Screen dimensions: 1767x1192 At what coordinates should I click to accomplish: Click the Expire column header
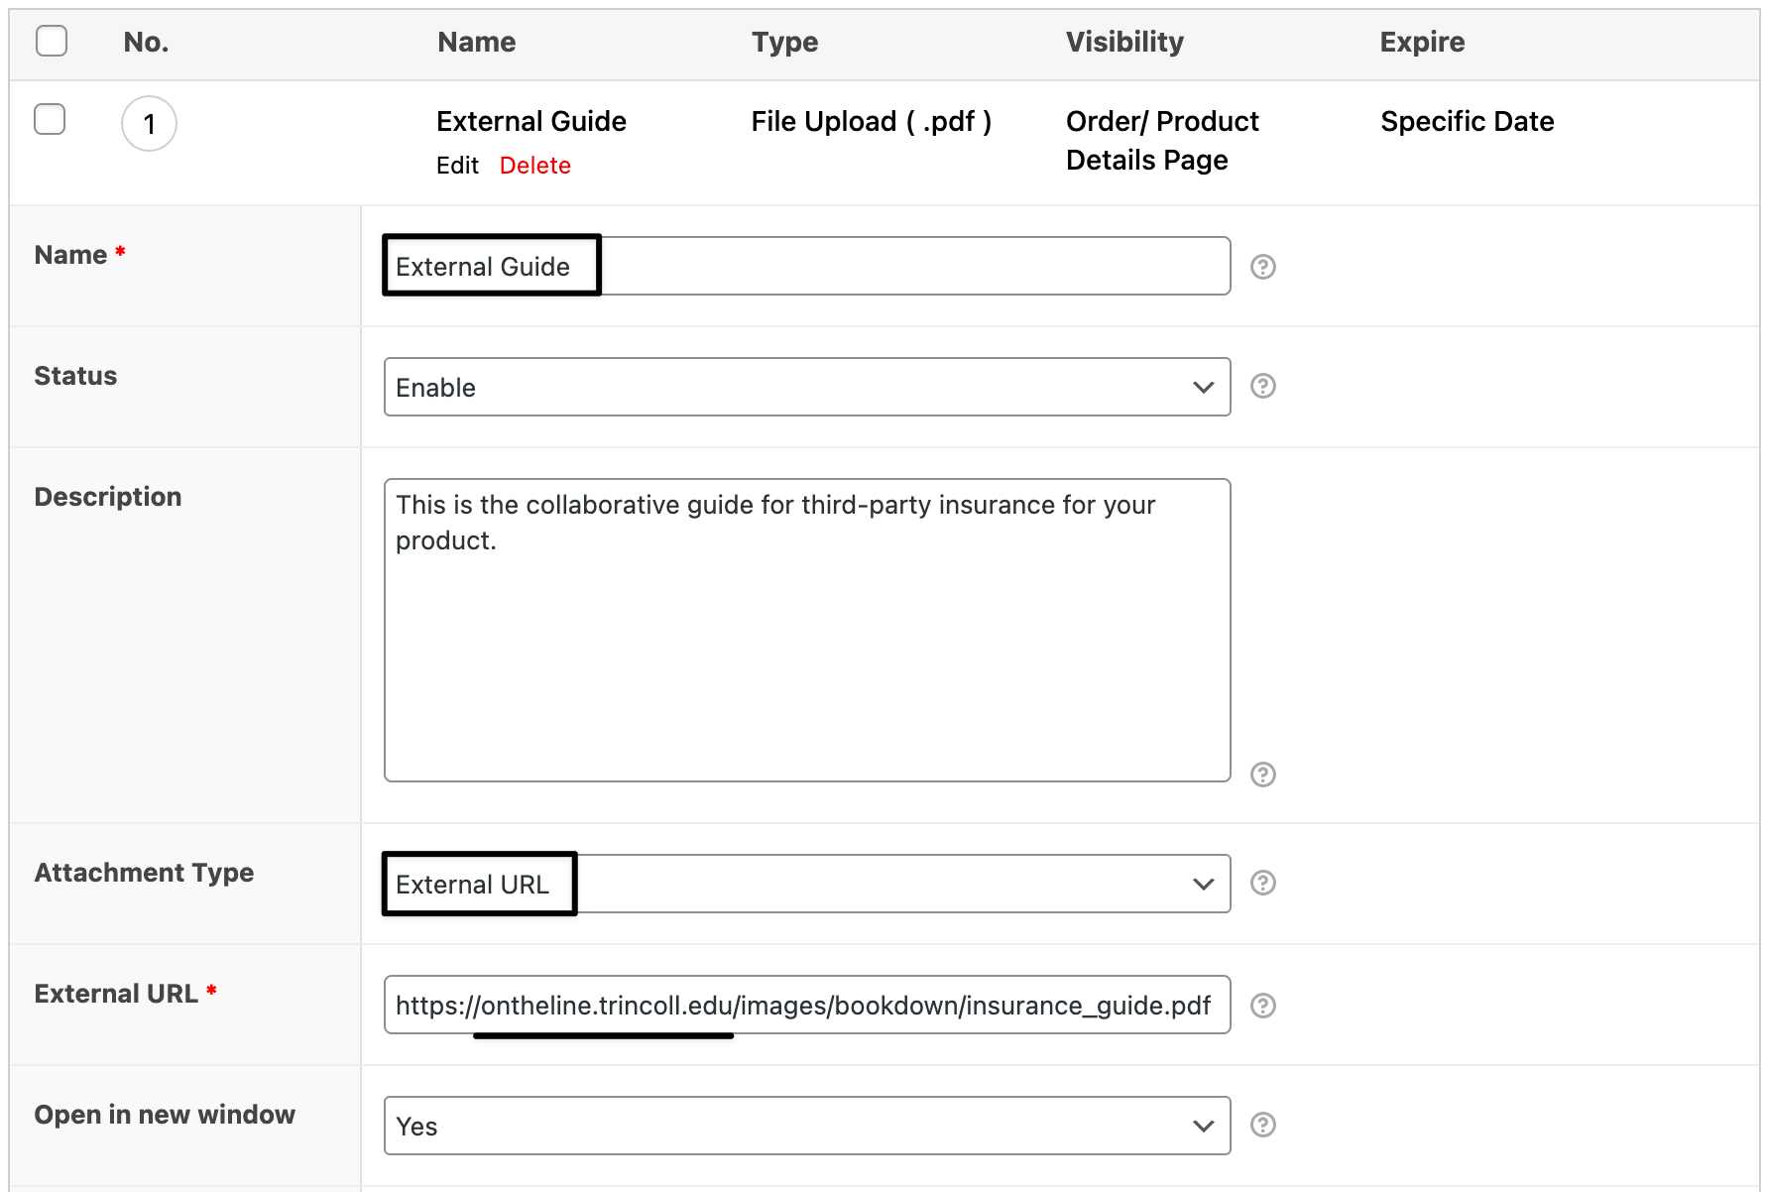[1422, 42]
